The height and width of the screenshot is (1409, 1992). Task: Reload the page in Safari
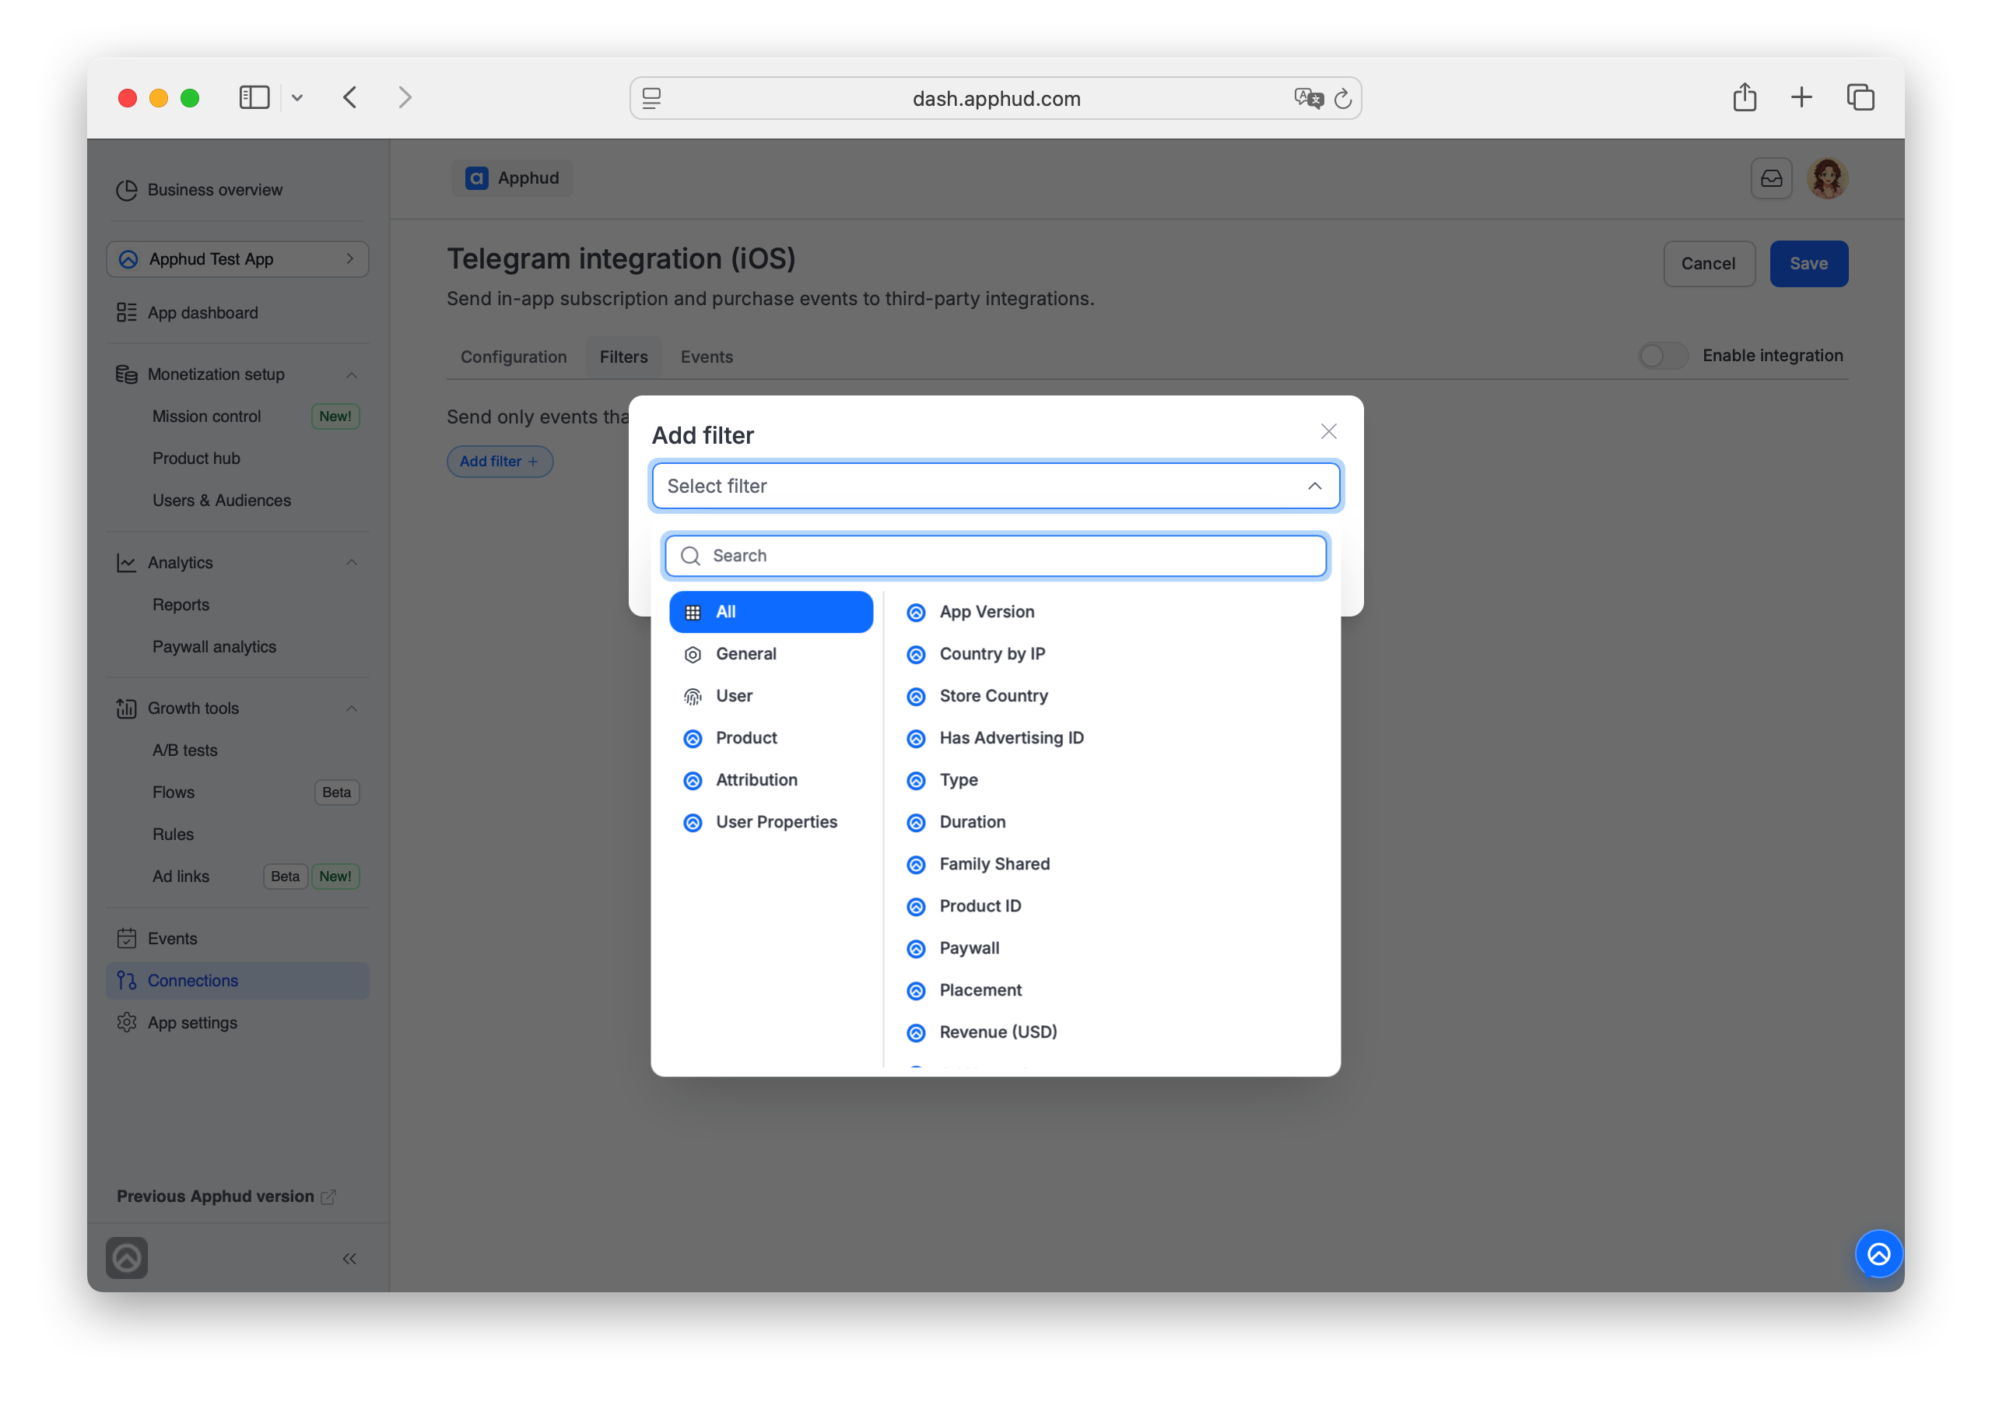point(1342,98)
